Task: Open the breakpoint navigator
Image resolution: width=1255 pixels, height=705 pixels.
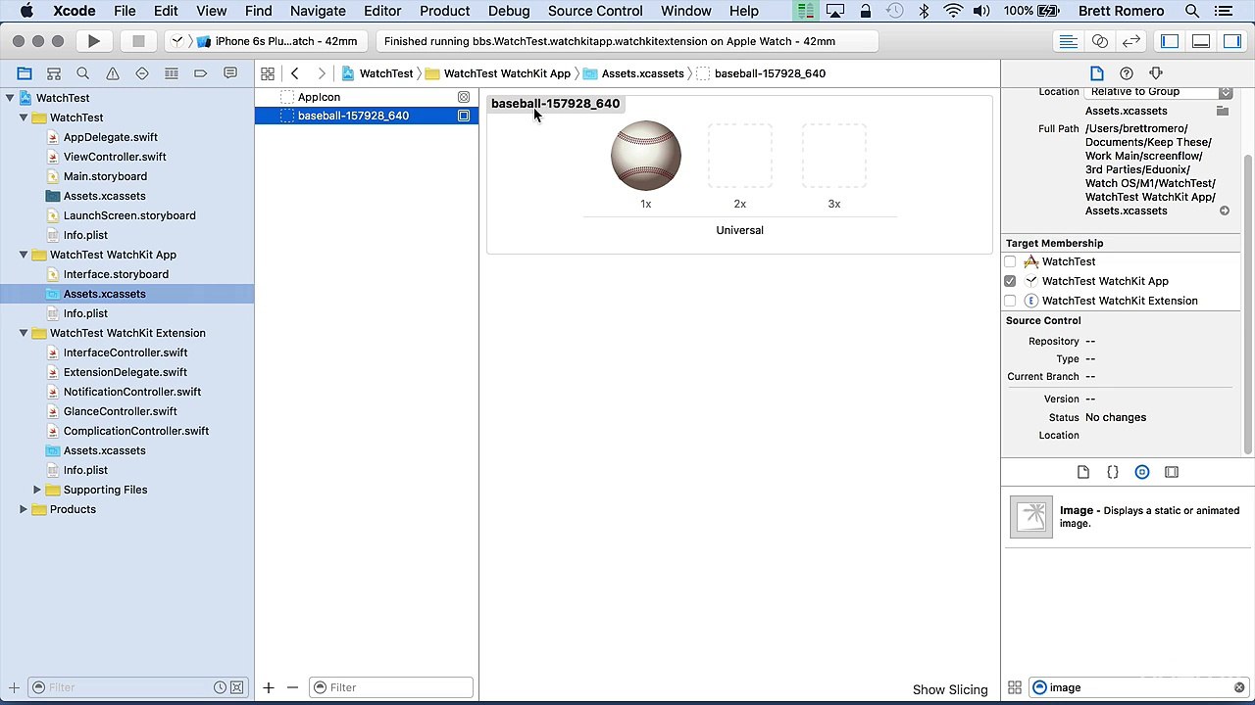Action: (201, 73)
